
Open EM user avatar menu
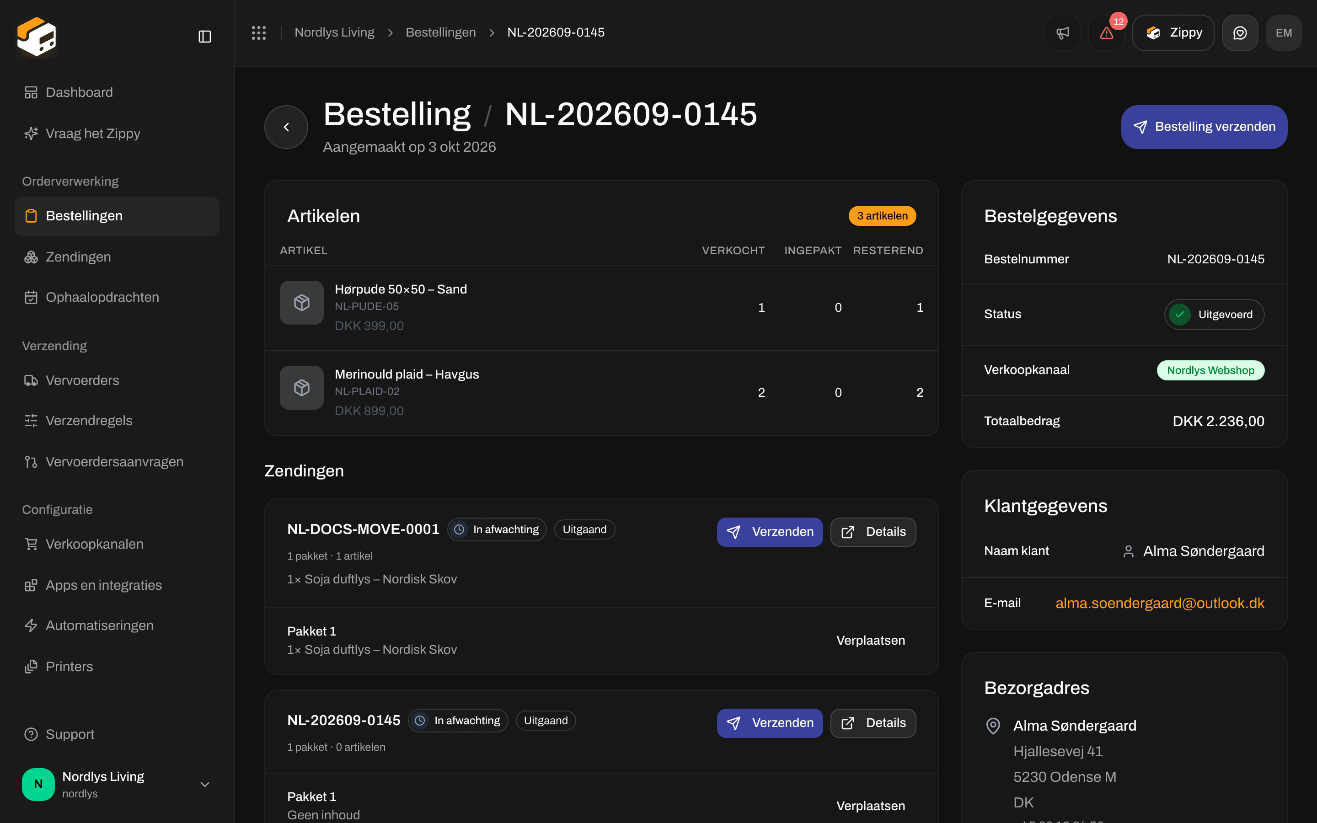[1284, 32]
